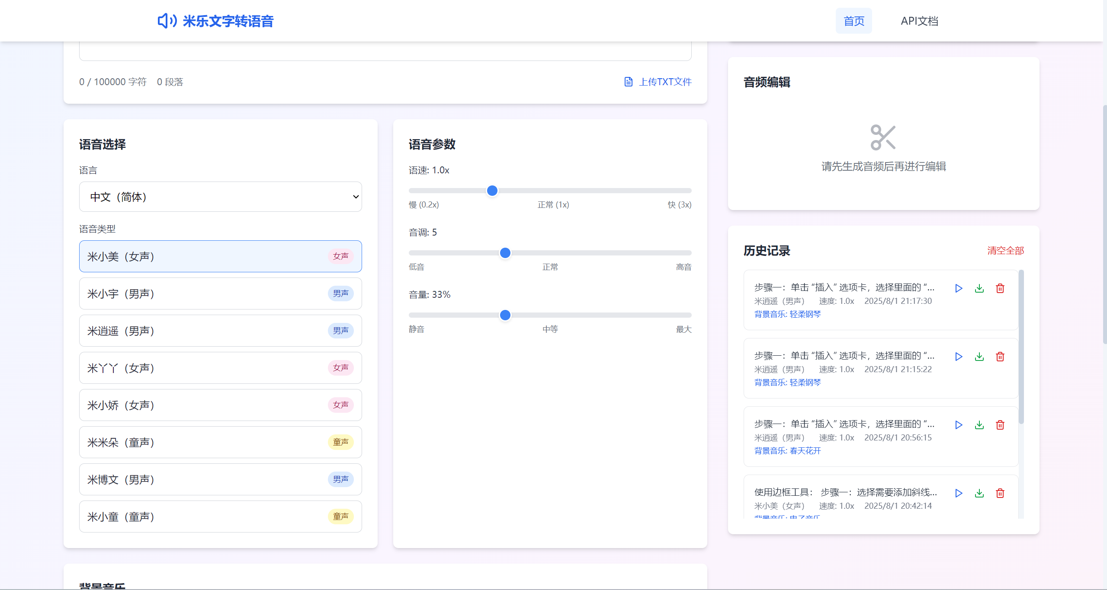1107x590 pixels.
Task: Select the 米小宇 (男声) voice option
Action: point(220,293)
